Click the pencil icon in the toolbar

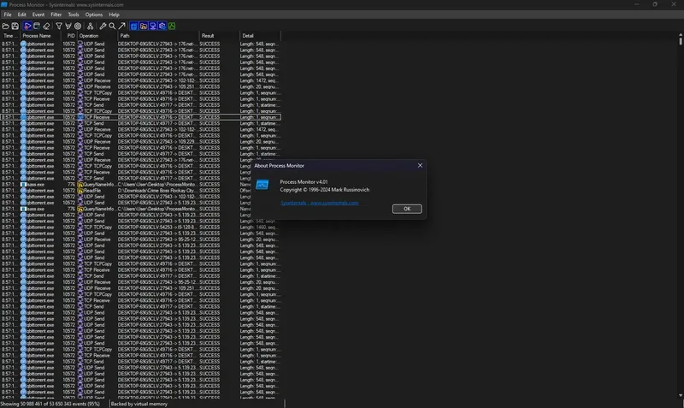[x=103, y=27]
